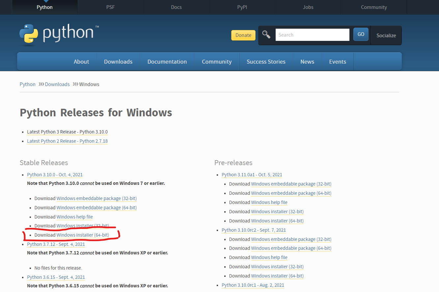
Task: Download 3.10.0 Windows embeddable package (32-bit)
Action: [x=96, y=198]
